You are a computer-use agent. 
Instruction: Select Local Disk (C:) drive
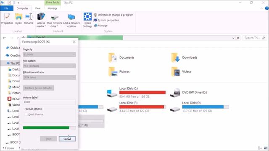click(x=136, y=92)
